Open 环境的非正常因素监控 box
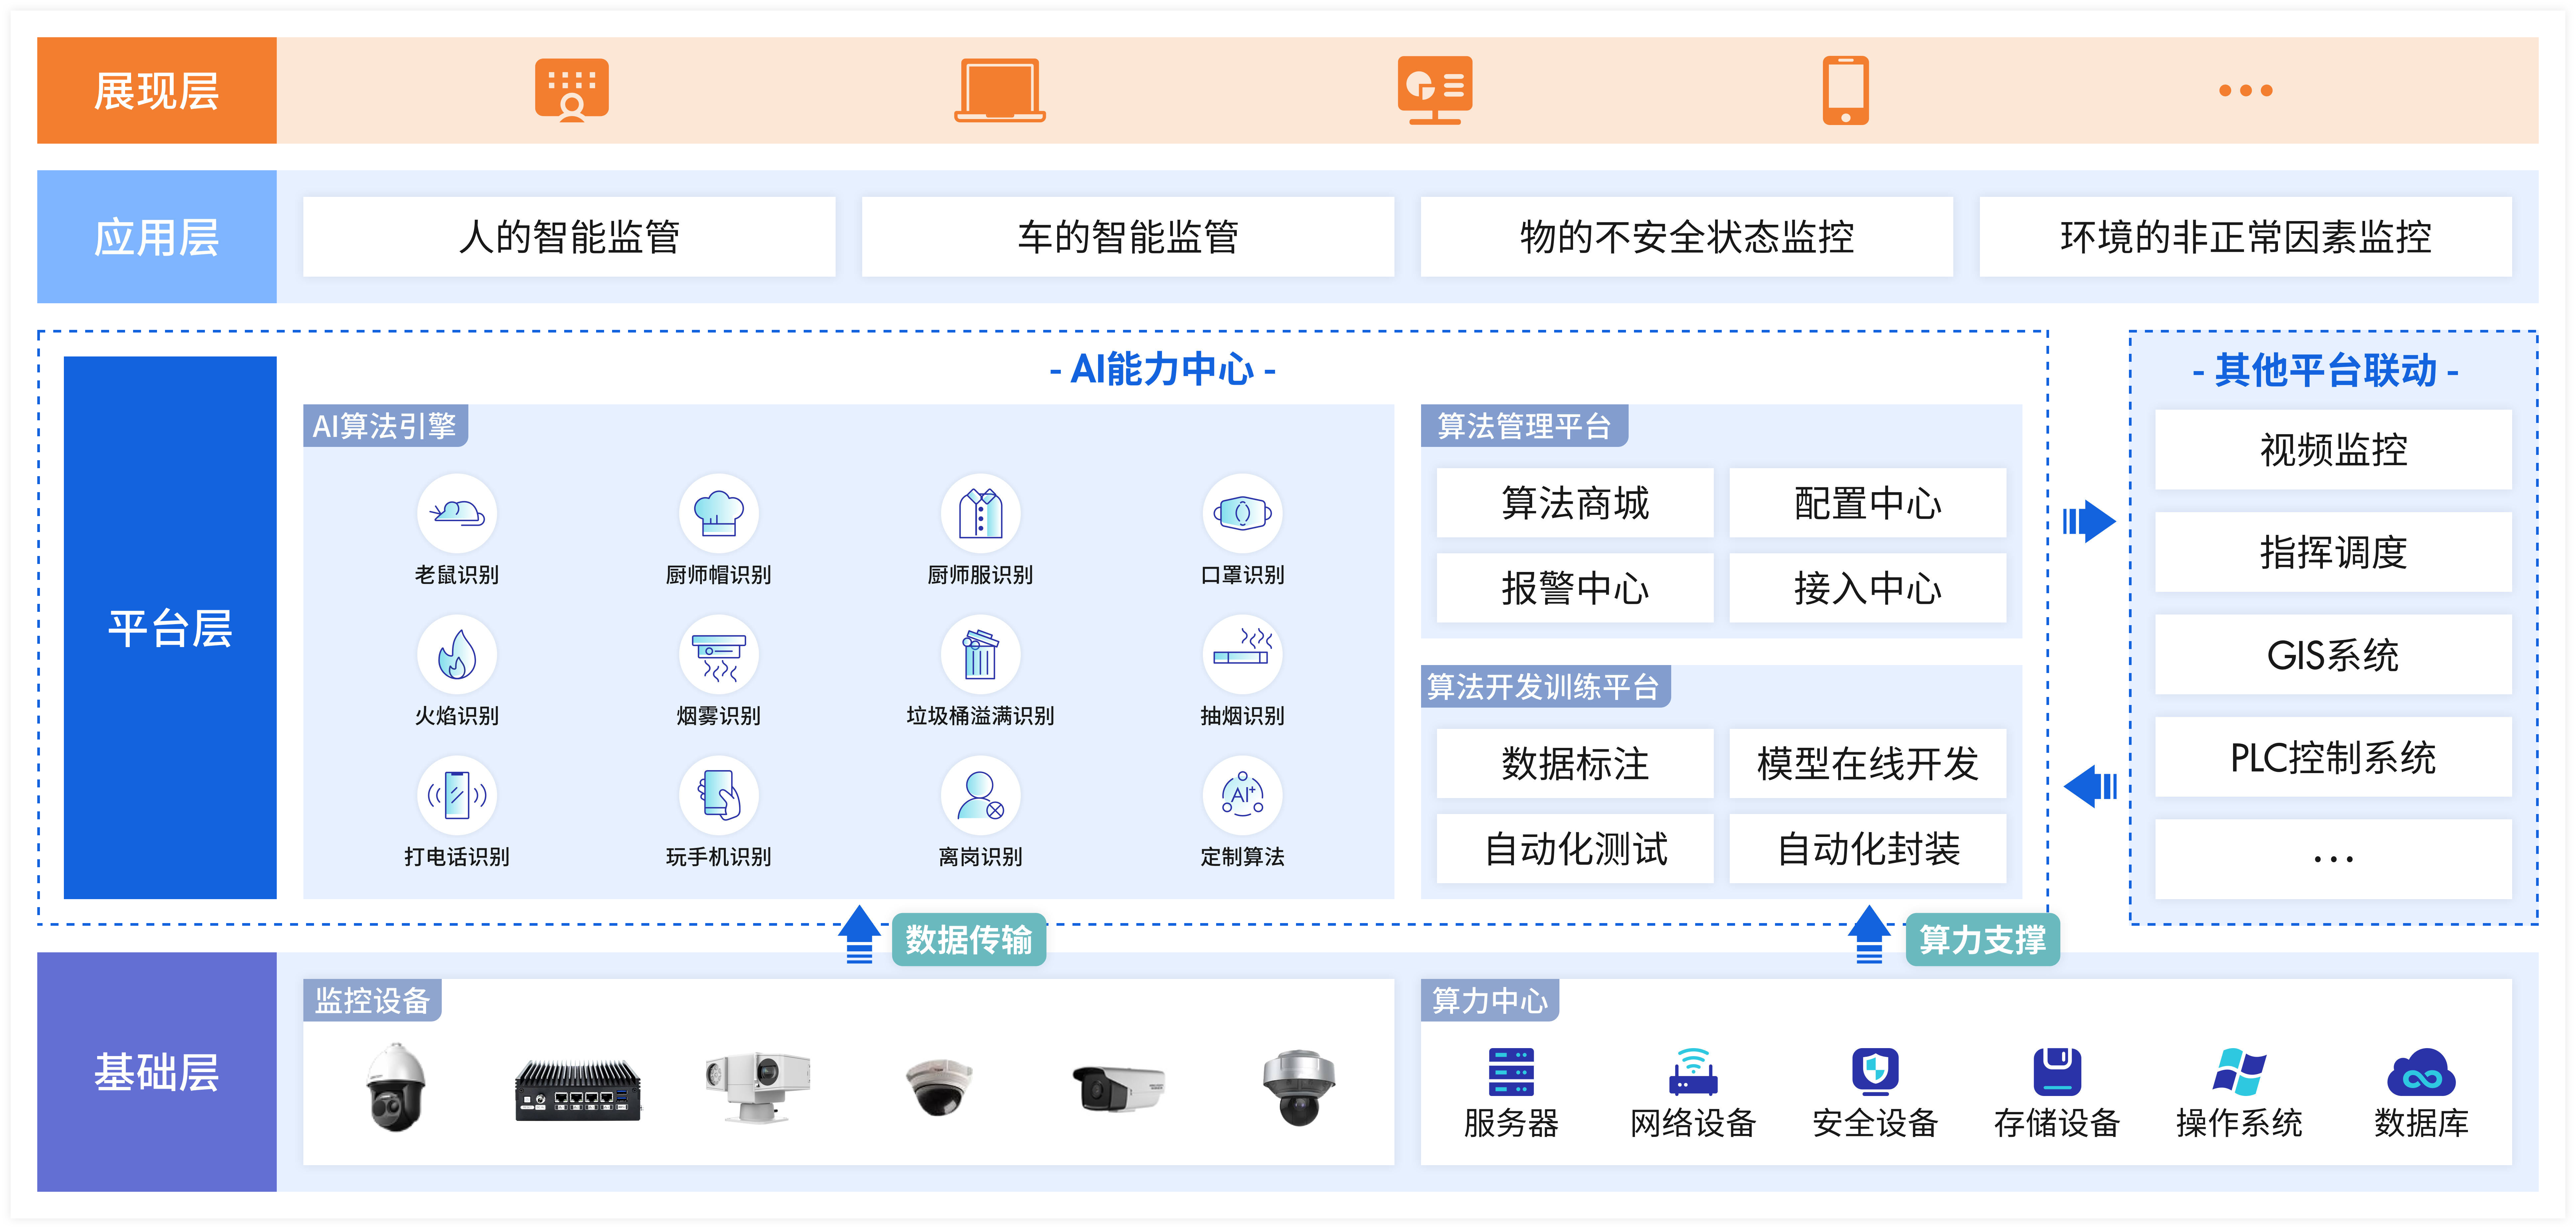 [x=2246, y=237]
